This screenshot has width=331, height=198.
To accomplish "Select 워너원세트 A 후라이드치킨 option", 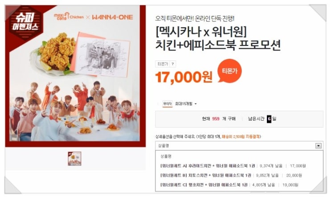I will pos(233,166).
